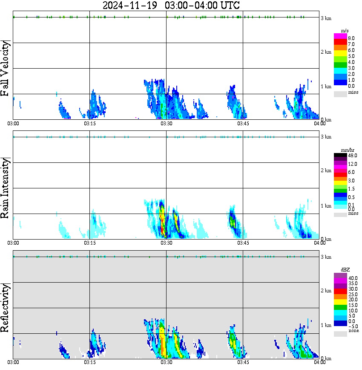
Task: Click the 8.0 value in m/s legend
Action: click(351, 38)
